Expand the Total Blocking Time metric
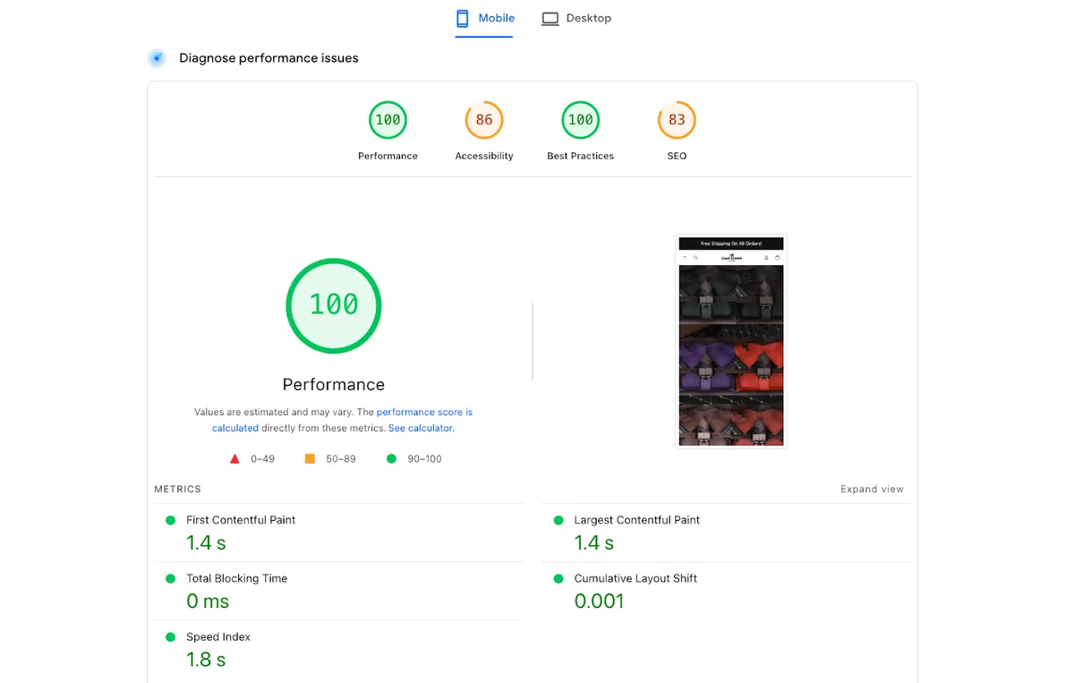The image size is (1074, 683). pyautogui.click(x=236, y=578)
